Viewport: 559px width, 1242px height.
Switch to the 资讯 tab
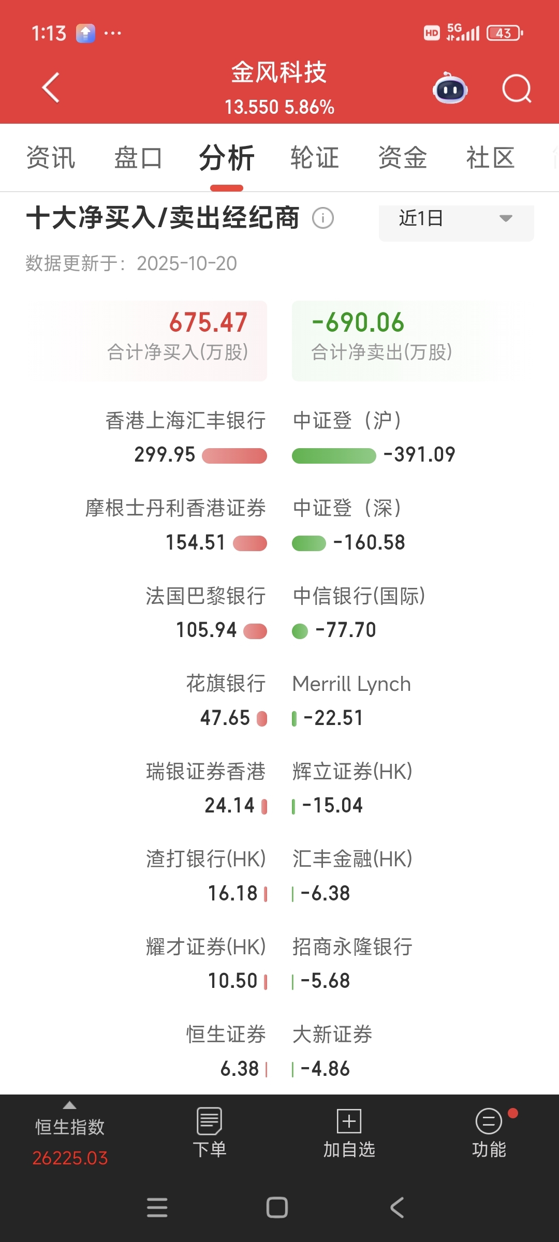tap(51, 158)
